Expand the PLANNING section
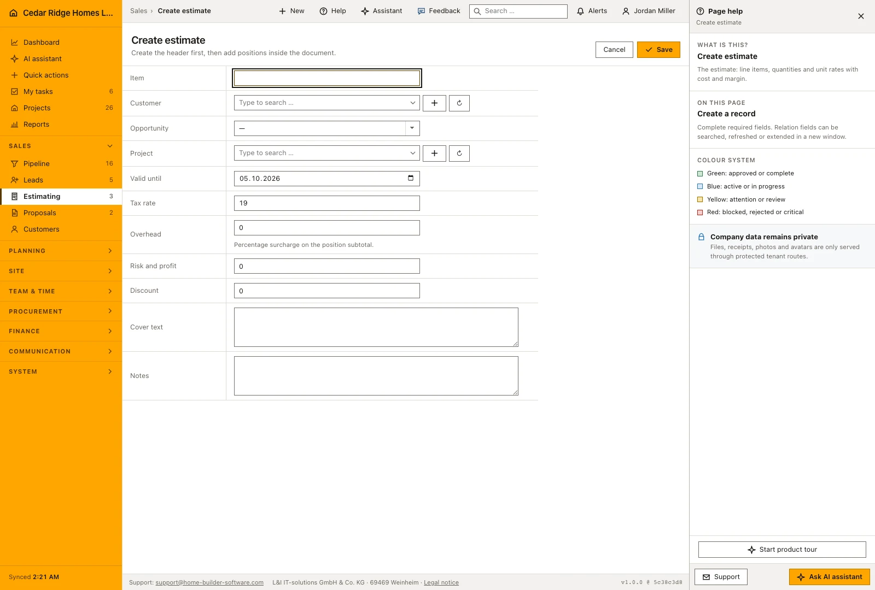 click(x=61, y=251)
